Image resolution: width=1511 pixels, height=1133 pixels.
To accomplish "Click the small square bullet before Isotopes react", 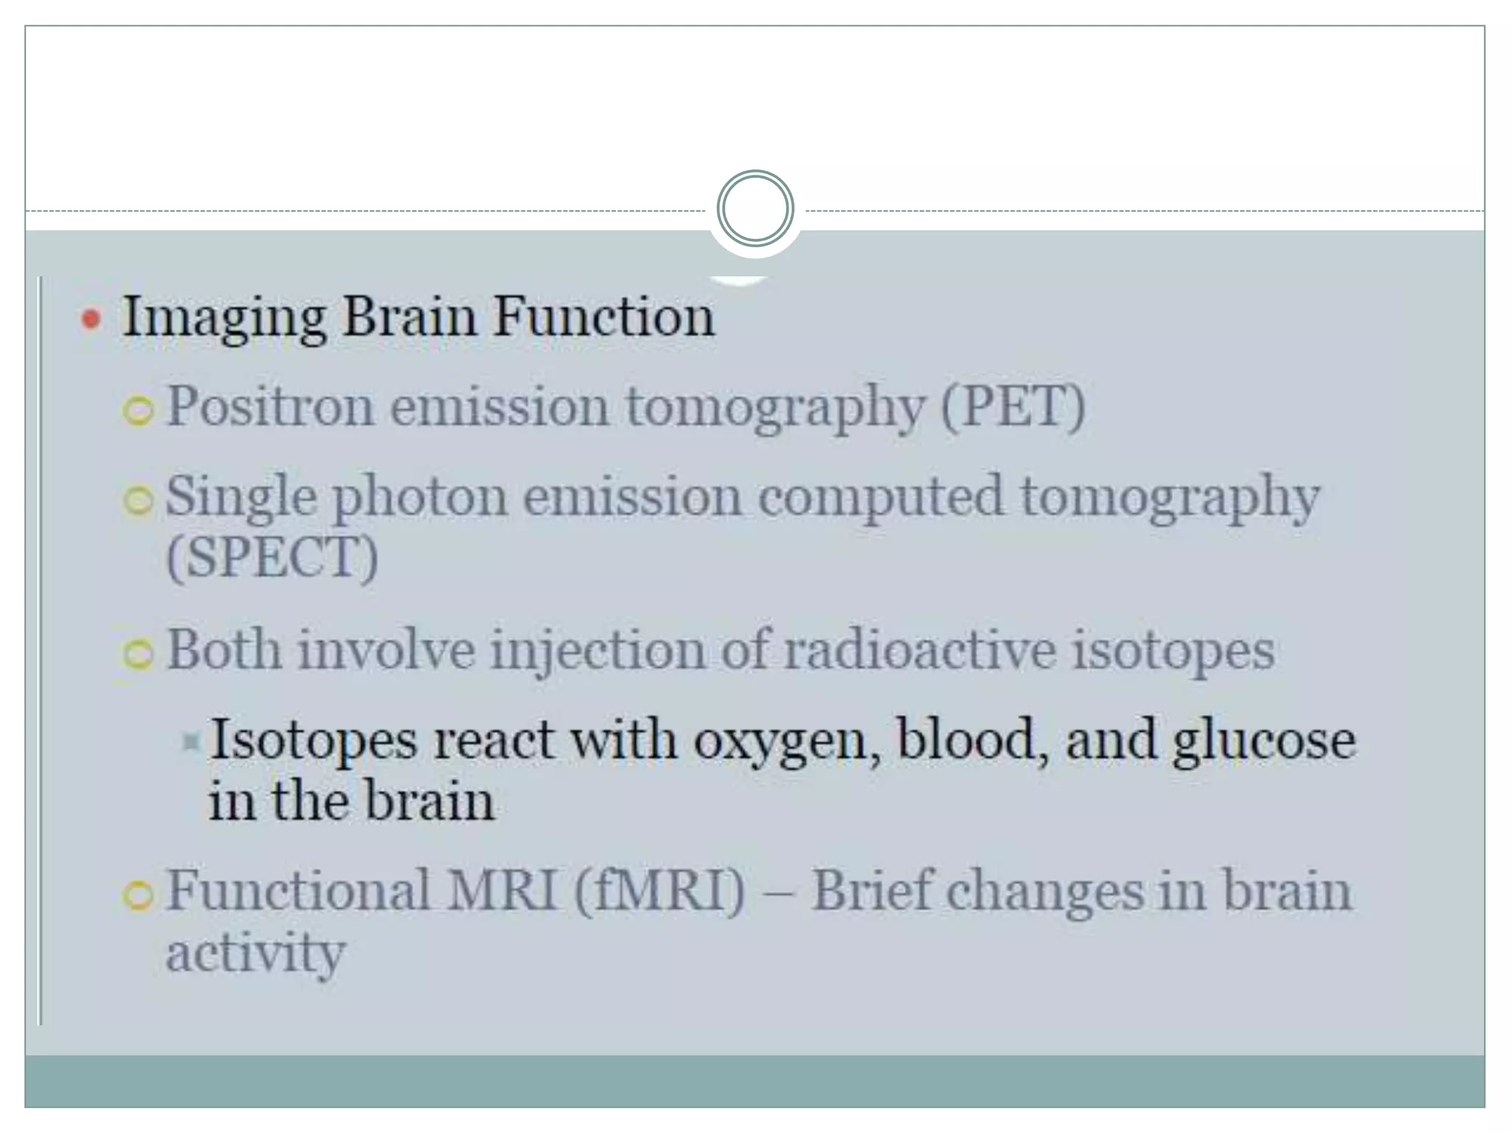I will click(191, 742).
